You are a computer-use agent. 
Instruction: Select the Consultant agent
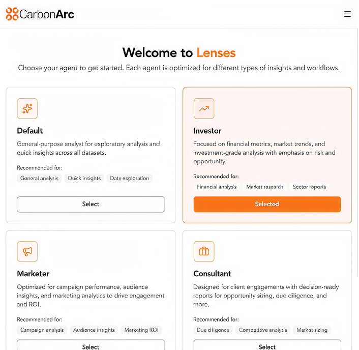tap(267, 346)
